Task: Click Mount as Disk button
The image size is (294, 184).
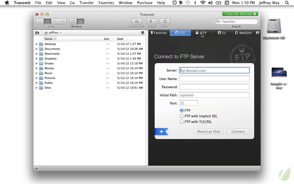Action: tap(209, 131)
